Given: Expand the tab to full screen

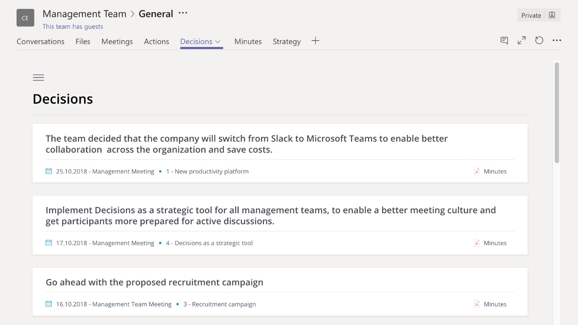Looking at the screenshot, I should (521, 40).
